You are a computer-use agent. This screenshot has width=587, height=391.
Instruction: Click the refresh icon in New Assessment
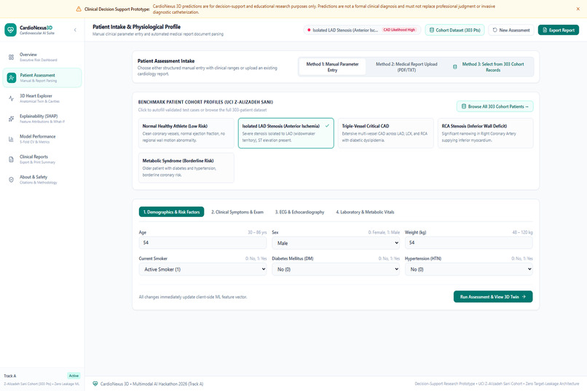pyautogui.click(x=495, y=30)
